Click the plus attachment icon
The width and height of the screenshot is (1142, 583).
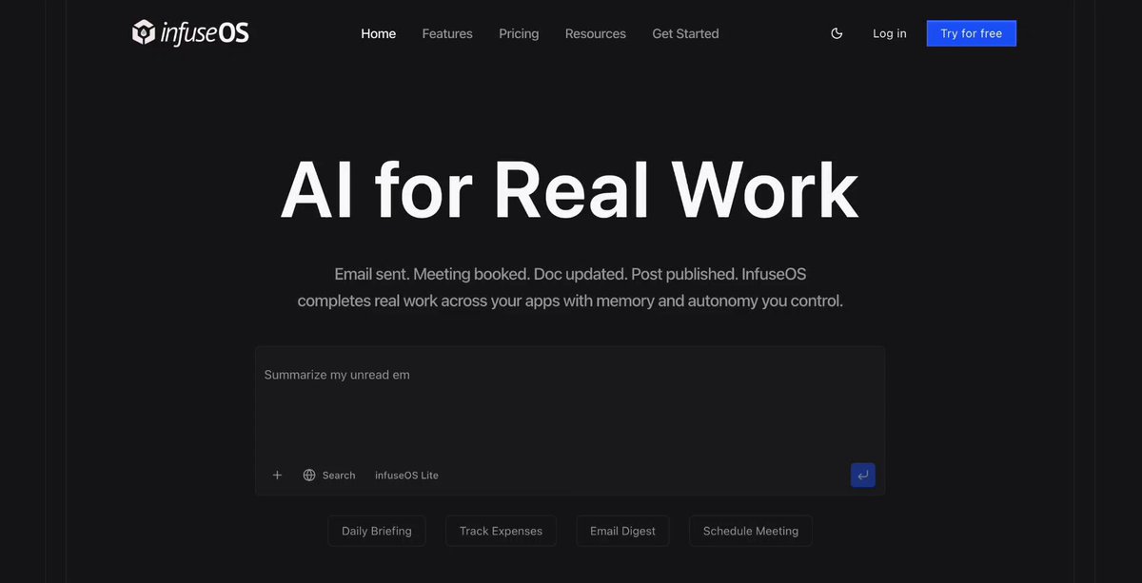tap(277, 476)
